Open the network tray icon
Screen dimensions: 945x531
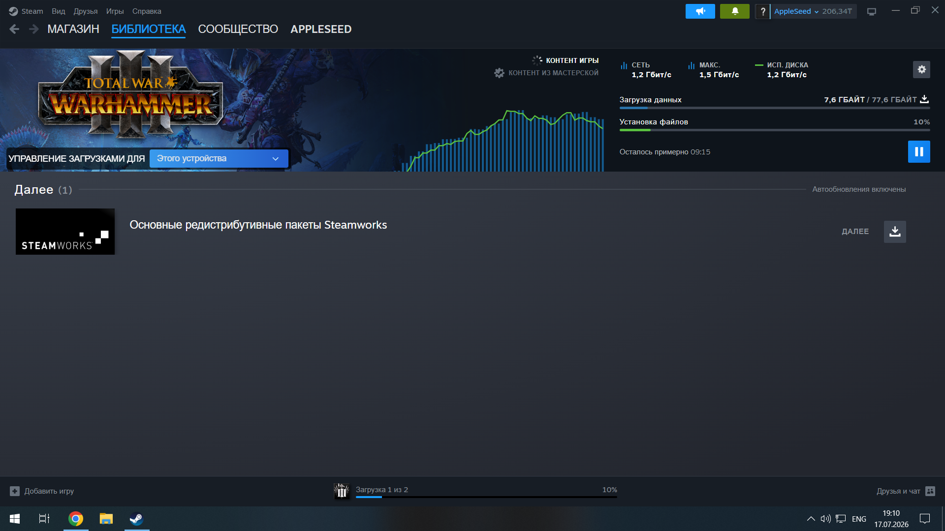841,519
